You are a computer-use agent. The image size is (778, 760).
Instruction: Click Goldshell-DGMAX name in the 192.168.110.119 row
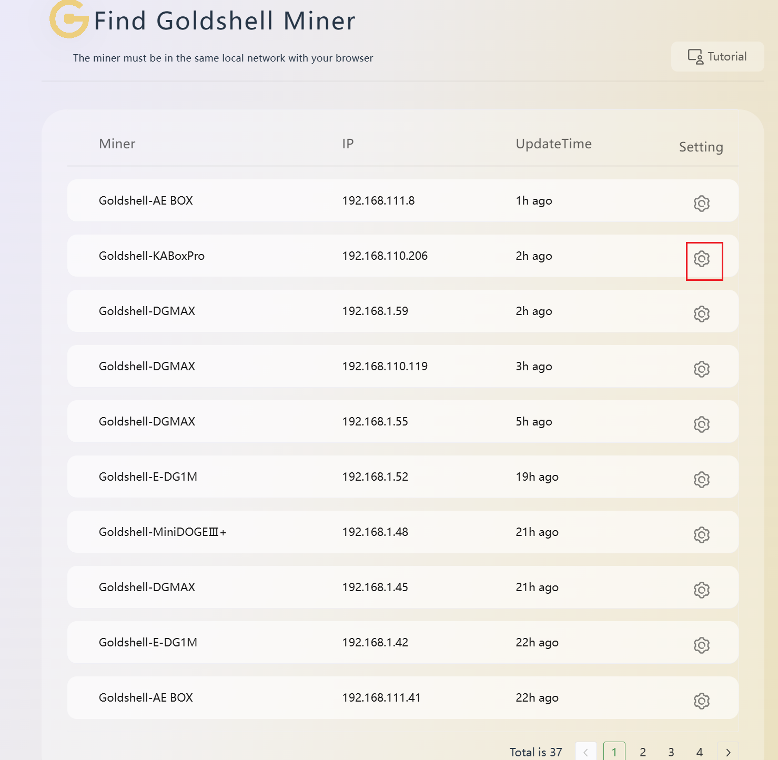147,366
